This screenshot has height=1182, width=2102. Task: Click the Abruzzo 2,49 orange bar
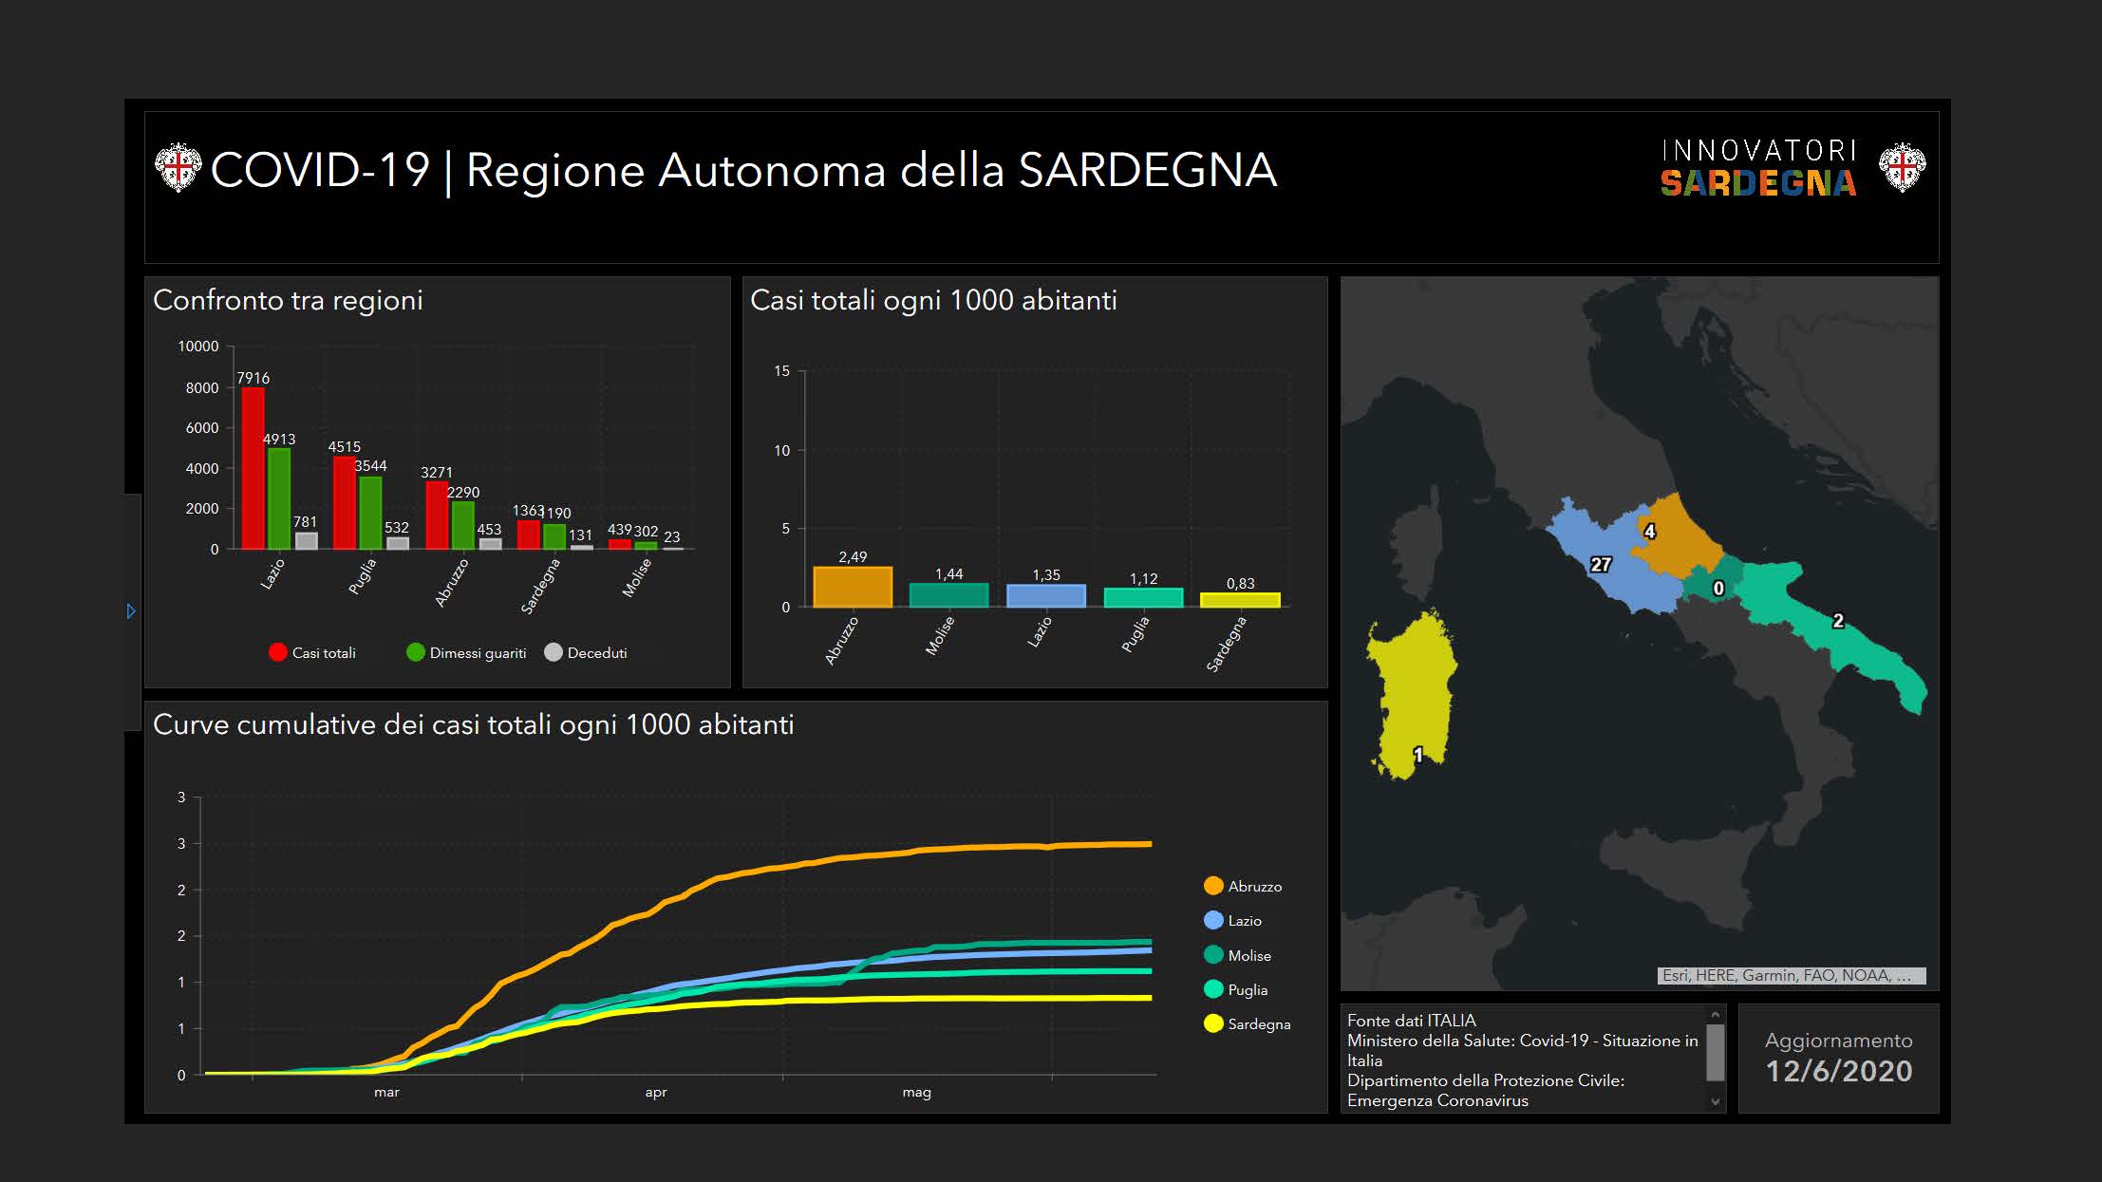tap(852, 587)
